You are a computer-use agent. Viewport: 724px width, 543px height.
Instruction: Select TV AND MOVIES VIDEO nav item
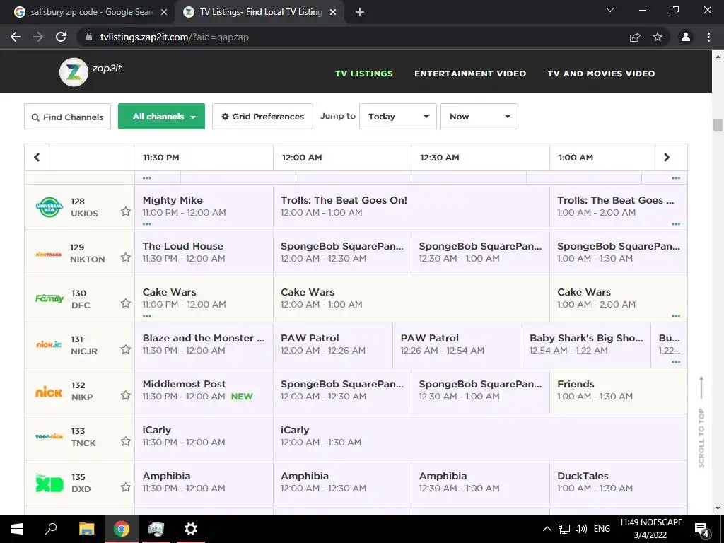click(x=601, y=74)
